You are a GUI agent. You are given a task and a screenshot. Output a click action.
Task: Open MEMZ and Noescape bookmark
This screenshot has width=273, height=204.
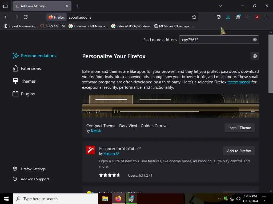point(173,26)
